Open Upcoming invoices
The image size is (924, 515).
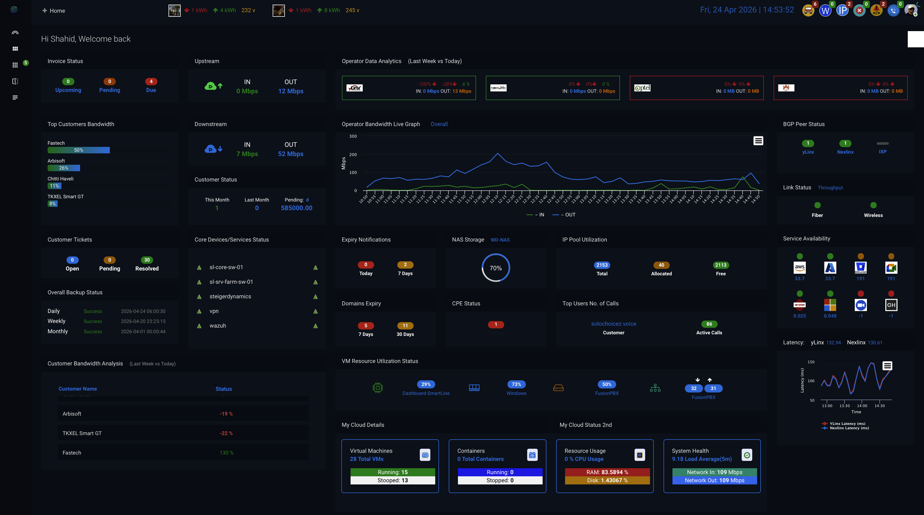(x=68, y=86)
